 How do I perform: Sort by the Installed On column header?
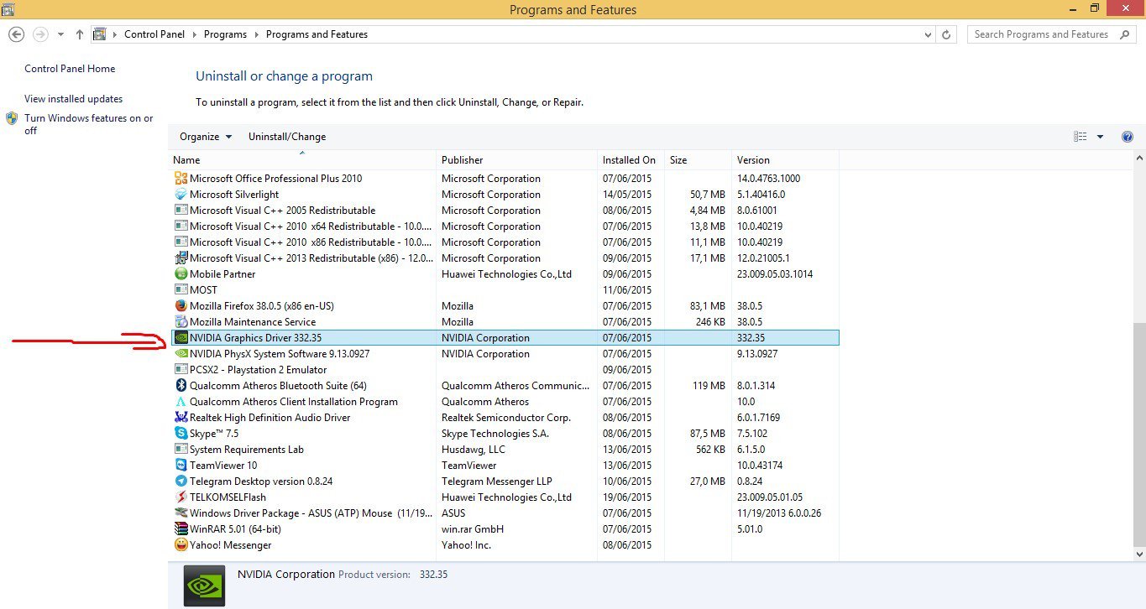click(x=631, y=160)
